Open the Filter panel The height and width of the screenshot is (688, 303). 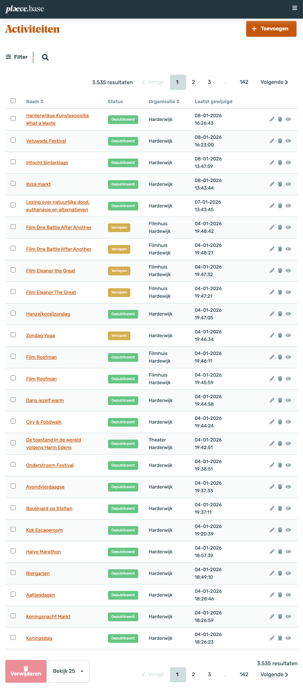[x=17, y=57]
